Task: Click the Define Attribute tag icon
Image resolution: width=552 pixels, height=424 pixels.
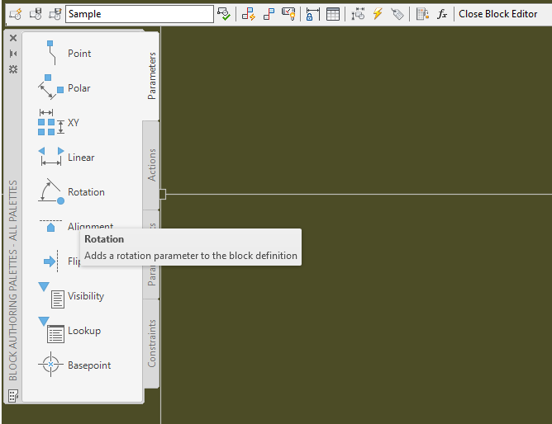Action: pyautogui.click(x=397, y=14)
